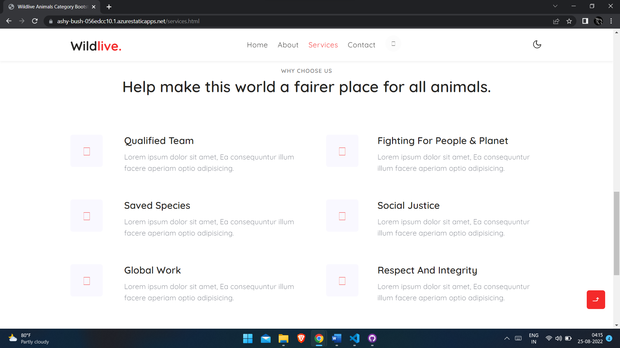Image resolution: width=620 pixels, height=348 pixels.
Task: Click the Qualified Team heading
Action: pyautogui.click(x=159, y=141)
